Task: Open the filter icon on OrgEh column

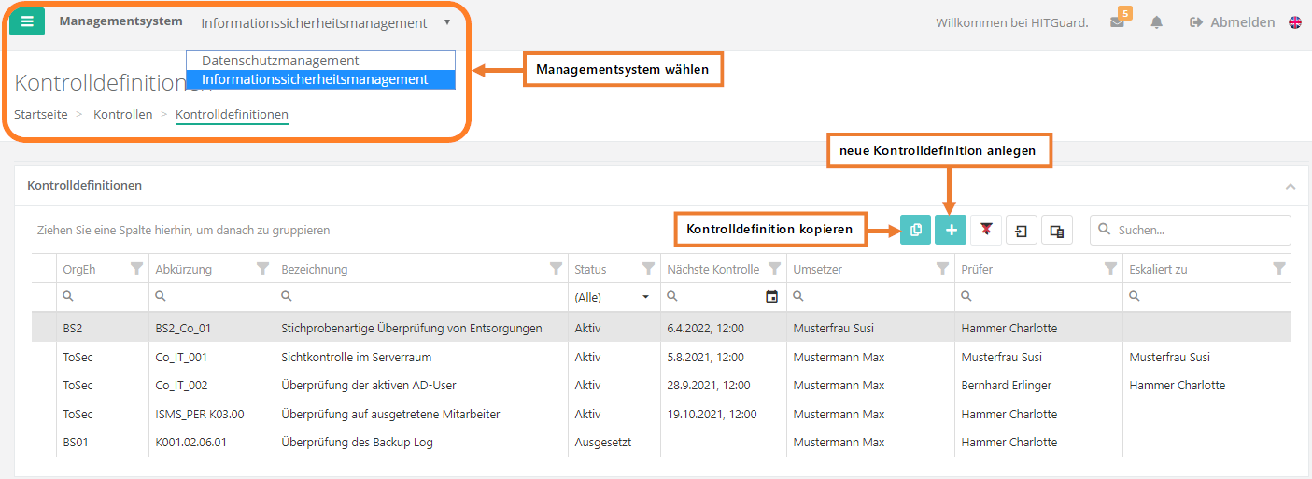Action: [x=137, y=269]
